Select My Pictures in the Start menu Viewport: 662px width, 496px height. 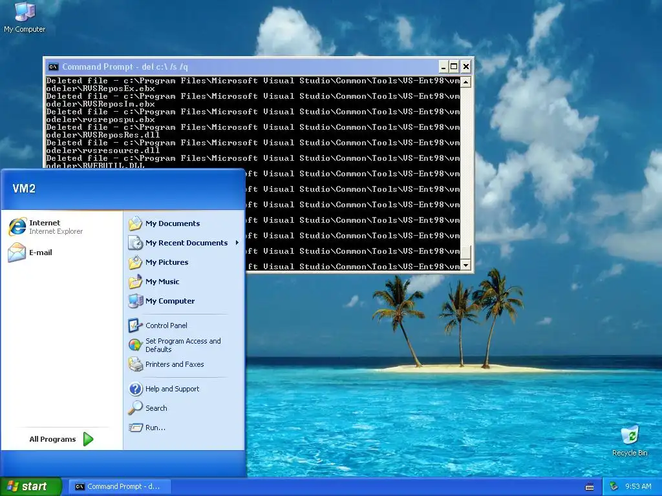coord(184,262)
